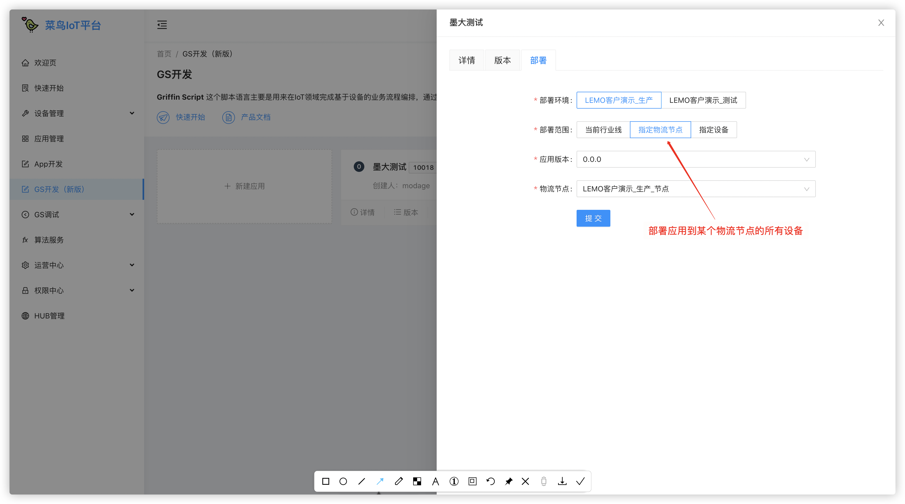Choose 当前行业线 deployment scope

point(603,130)
